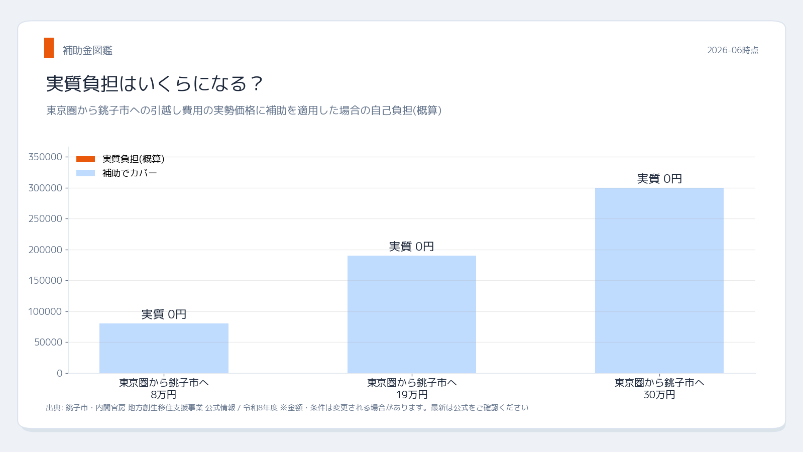Click the orange 補助金図鑑 logo block

49,48
